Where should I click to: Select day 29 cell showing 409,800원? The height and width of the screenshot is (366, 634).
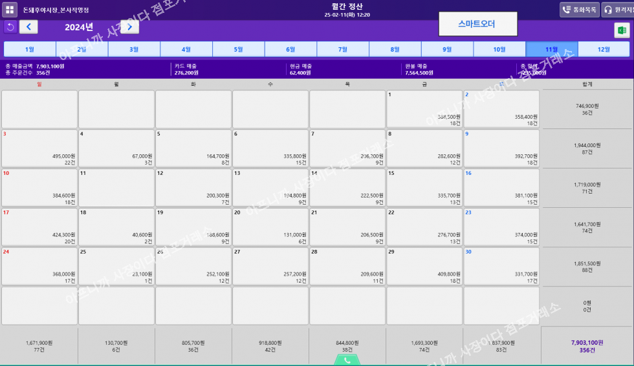424,266
